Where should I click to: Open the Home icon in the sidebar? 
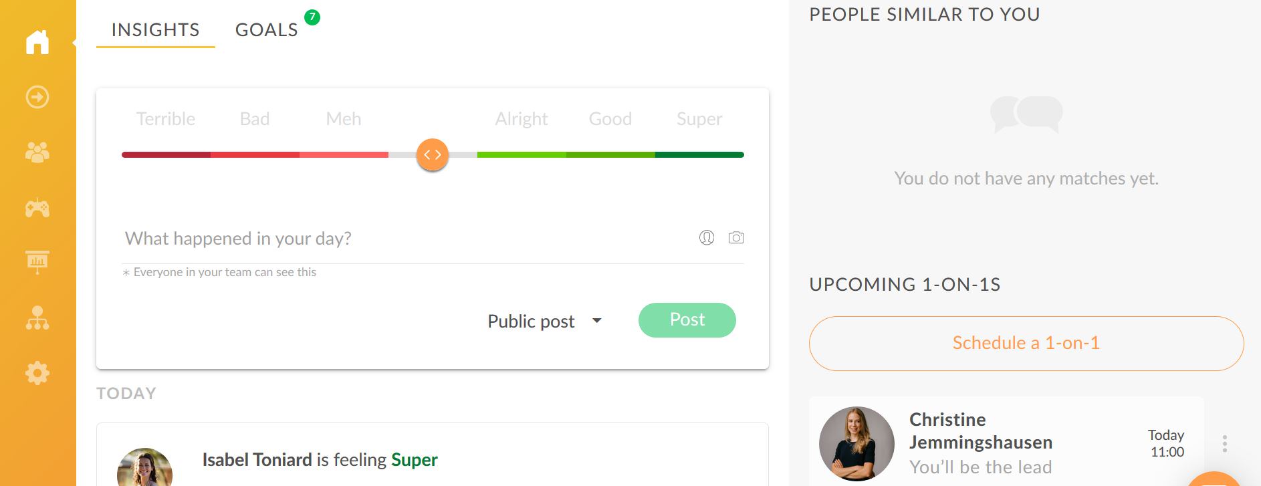click(37, 42)
